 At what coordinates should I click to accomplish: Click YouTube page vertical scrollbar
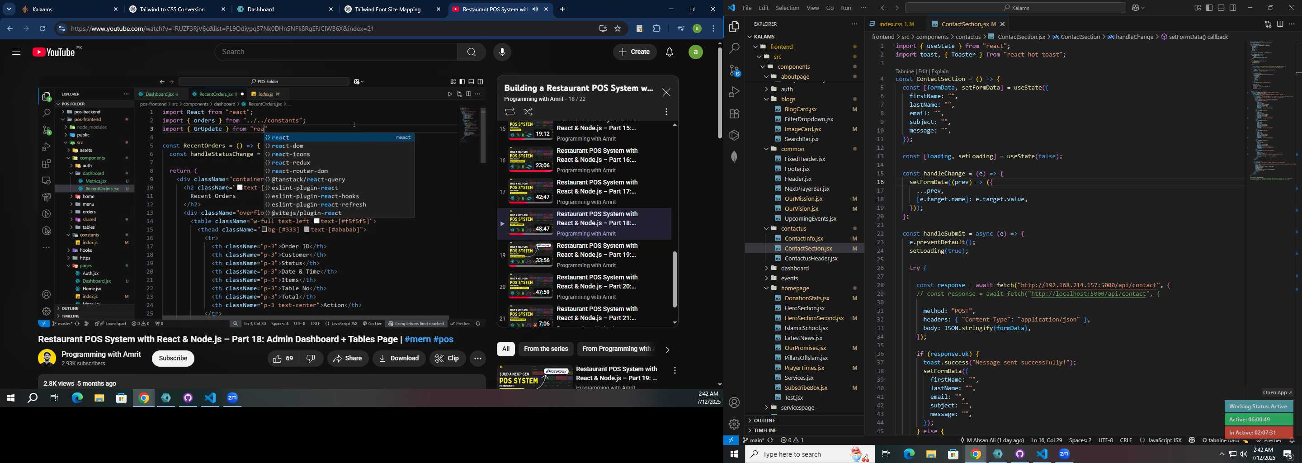click(720, 93)
